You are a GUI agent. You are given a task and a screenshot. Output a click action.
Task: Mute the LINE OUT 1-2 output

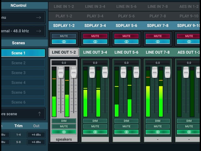(64, 126)
